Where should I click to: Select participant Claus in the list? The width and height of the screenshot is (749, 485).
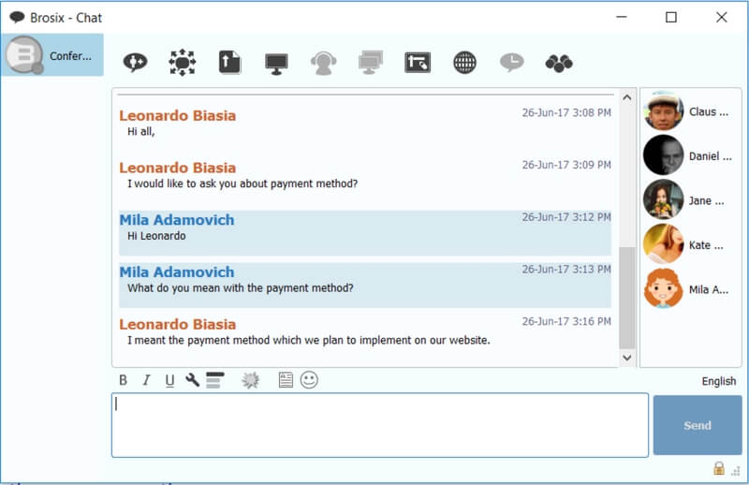[690, 110]
